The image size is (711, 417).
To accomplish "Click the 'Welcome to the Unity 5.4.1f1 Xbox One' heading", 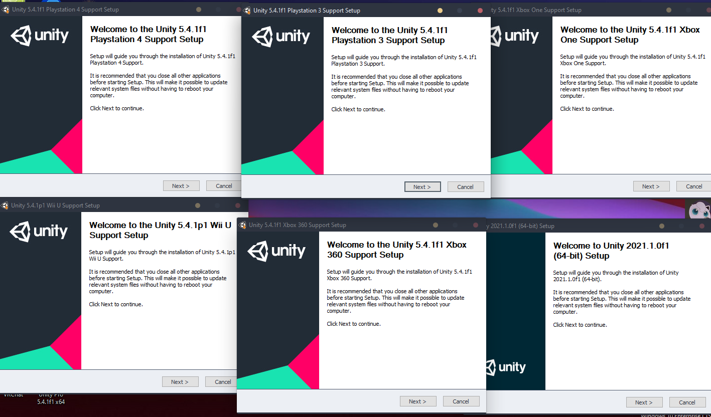I will pos(630,35).
